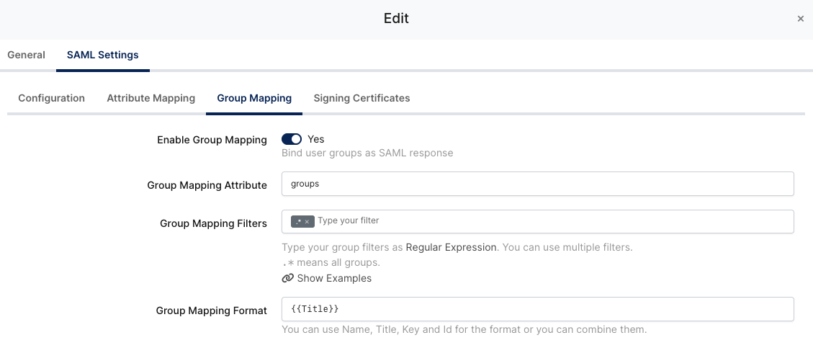Select the .* filter chip

pos(298,222)
